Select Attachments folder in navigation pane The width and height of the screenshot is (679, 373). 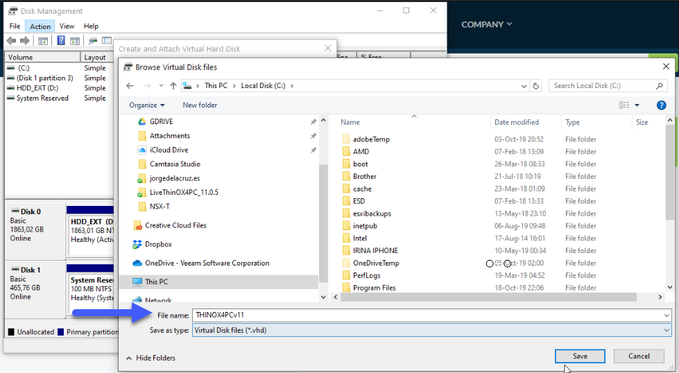[170, 135]
